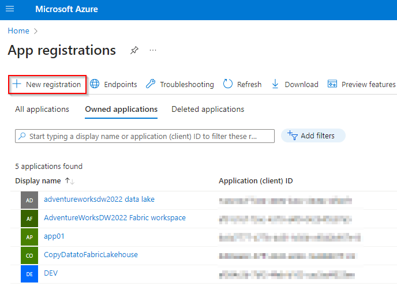Open the ellipsis more options menu
This screenshot has width=397, height=290.
[x=153, y=50]
